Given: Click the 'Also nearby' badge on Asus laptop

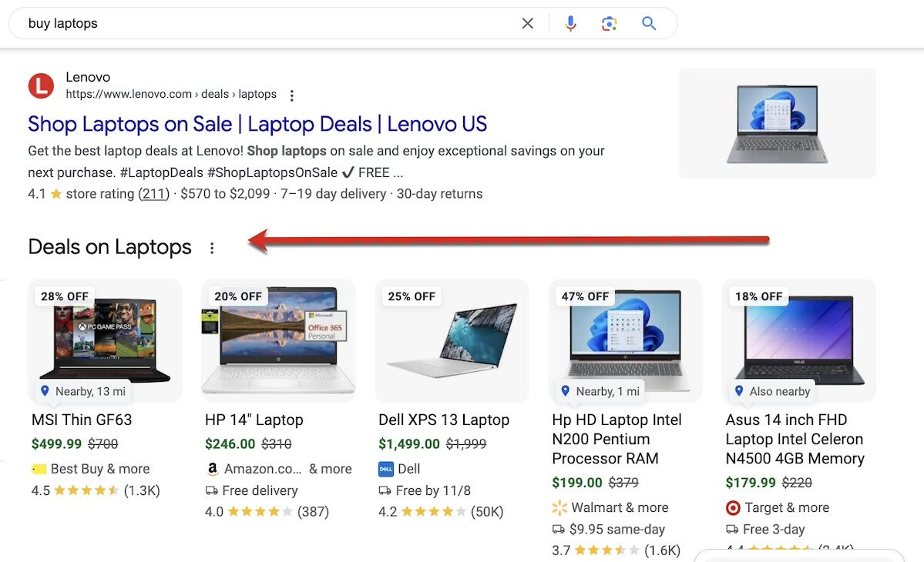Looking at the screenshot, I should (x=772, y=391).
